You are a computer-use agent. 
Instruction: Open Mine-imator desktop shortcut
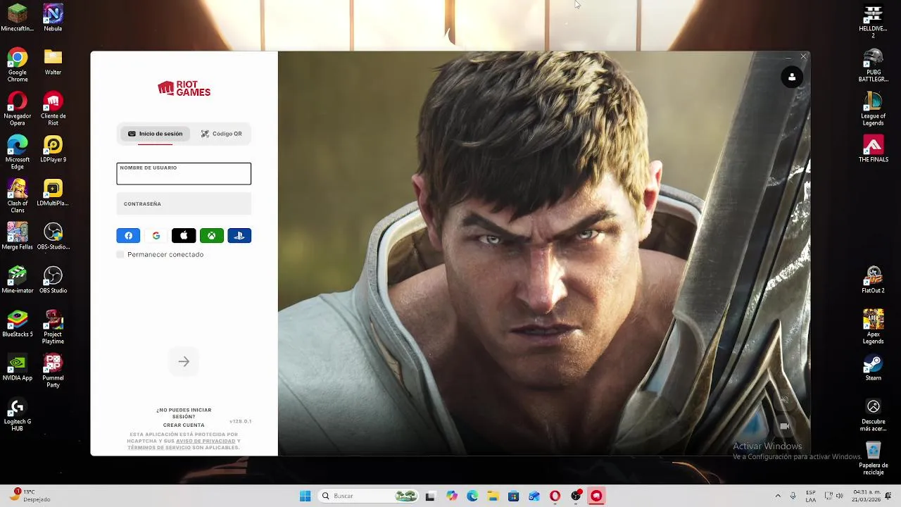(x=18, y=280)
